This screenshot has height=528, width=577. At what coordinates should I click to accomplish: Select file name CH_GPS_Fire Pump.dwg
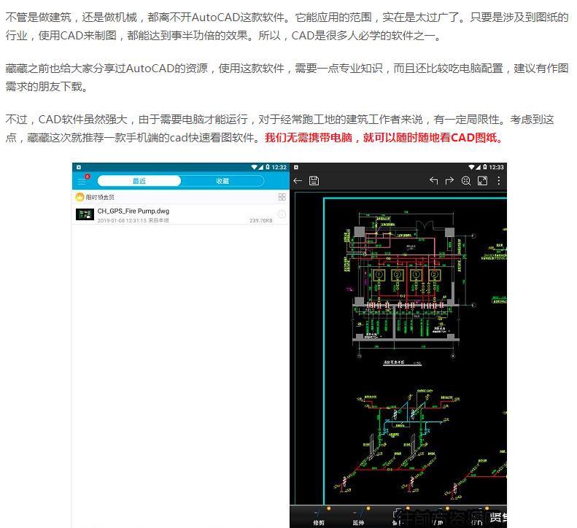coord(133,211)
